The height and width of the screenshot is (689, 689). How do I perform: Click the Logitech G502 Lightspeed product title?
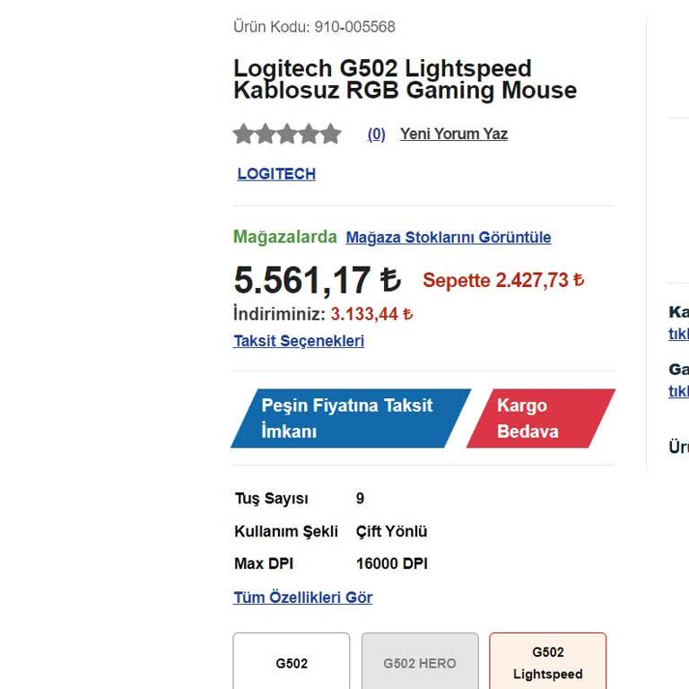pos(405,80)
